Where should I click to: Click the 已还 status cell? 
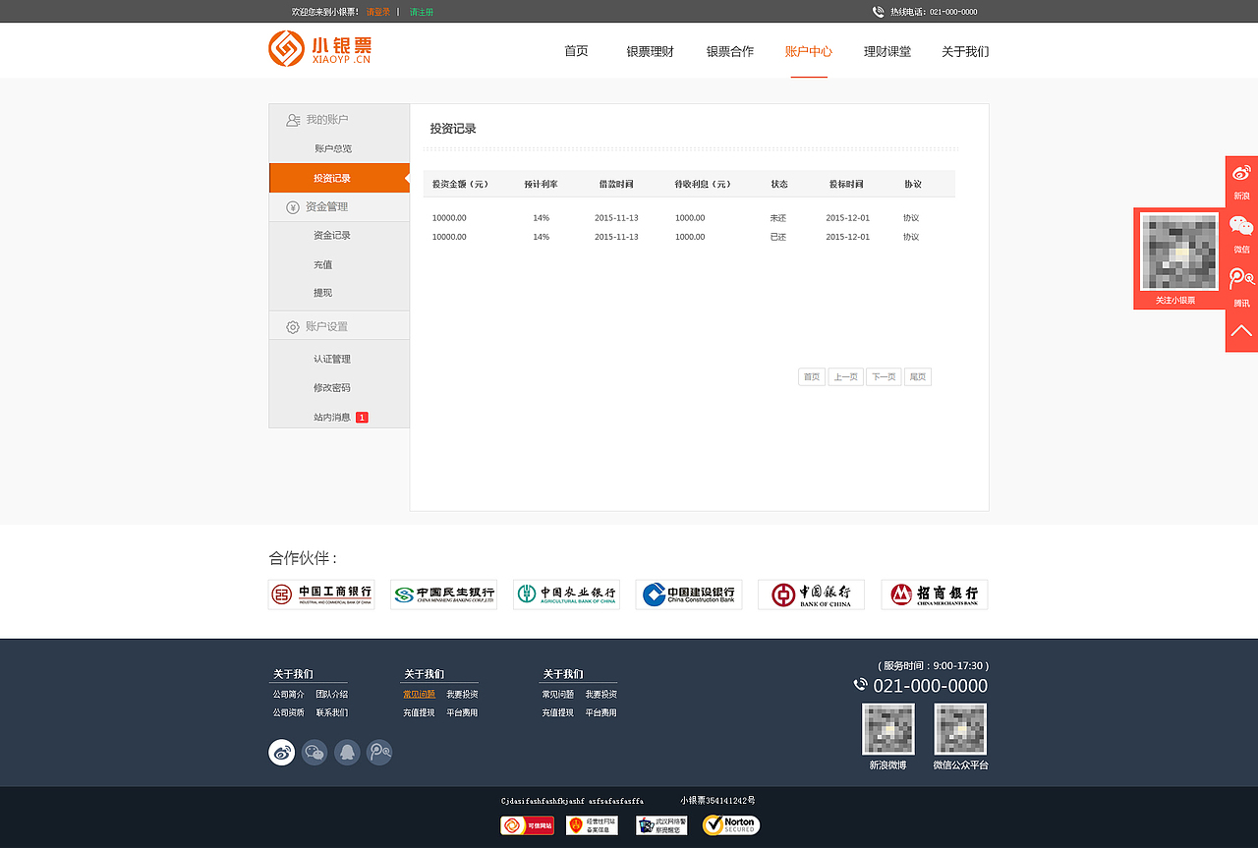click(x=778, y=237)
